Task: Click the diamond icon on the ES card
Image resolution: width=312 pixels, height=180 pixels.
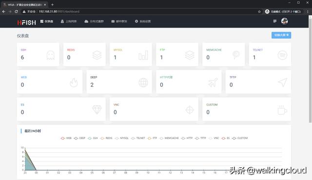Action: pos(97,109)
